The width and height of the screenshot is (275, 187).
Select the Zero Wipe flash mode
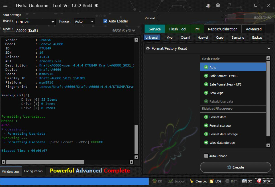point(216,93)
